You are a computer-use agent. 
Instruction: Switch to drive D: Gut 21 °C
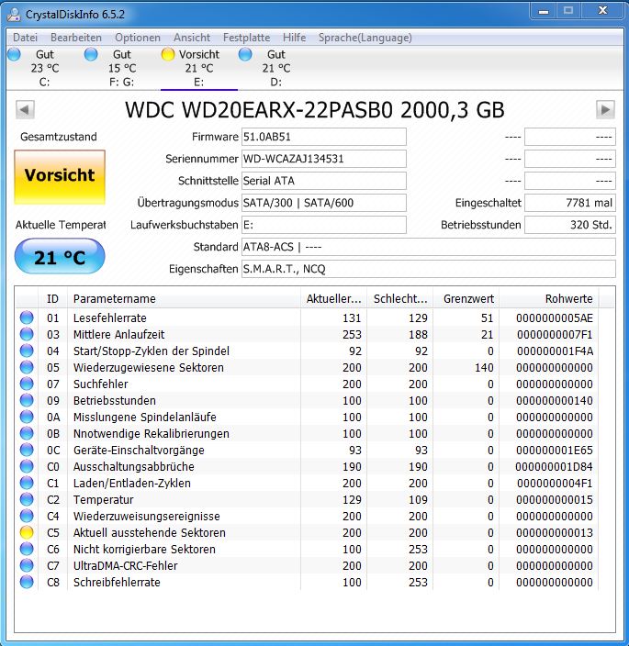tap(275, 68)
